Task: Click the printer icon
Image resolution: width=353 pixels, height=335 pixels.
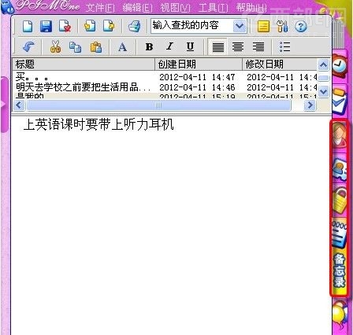Action: pyautogui.click(x=134, y=26)
